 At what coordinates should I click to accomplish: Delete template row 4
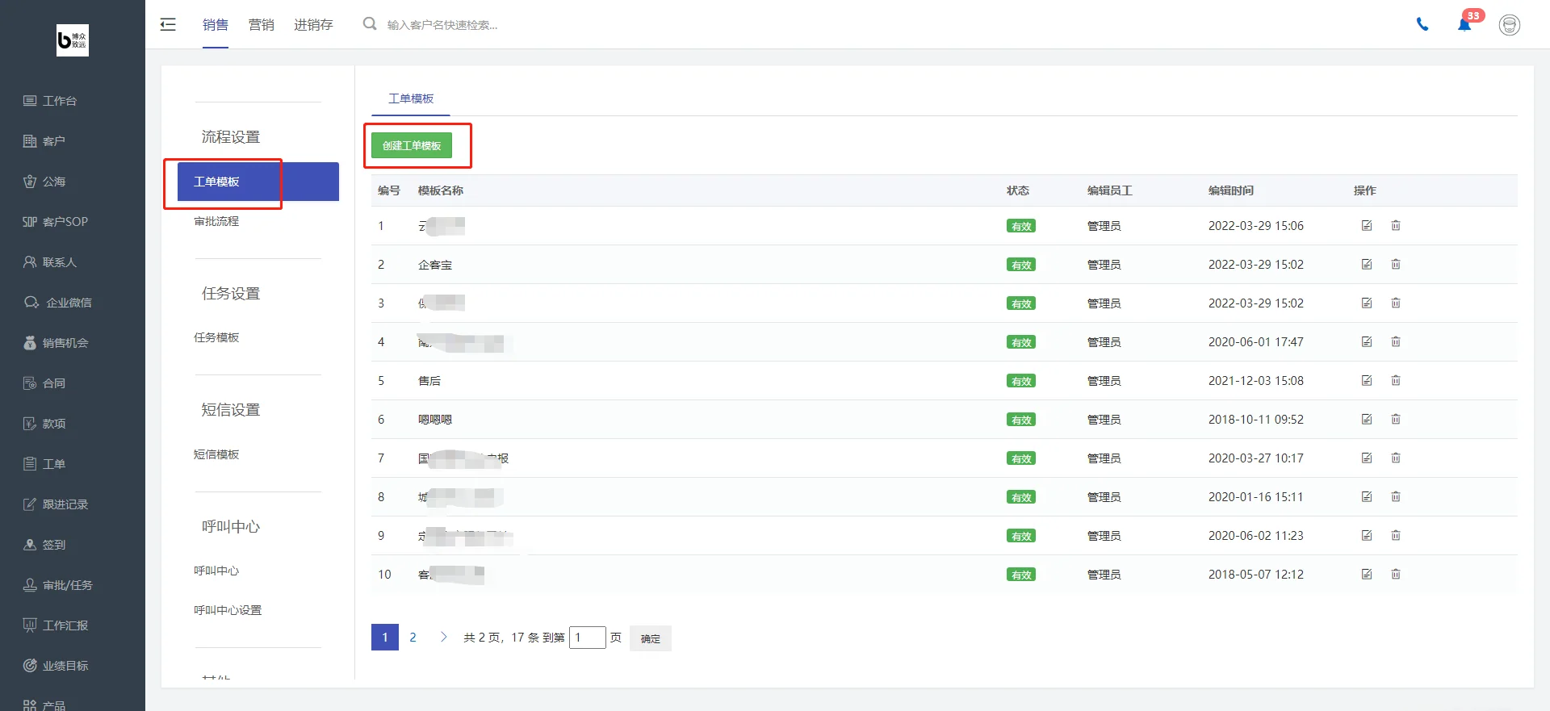click(1396, 342)
